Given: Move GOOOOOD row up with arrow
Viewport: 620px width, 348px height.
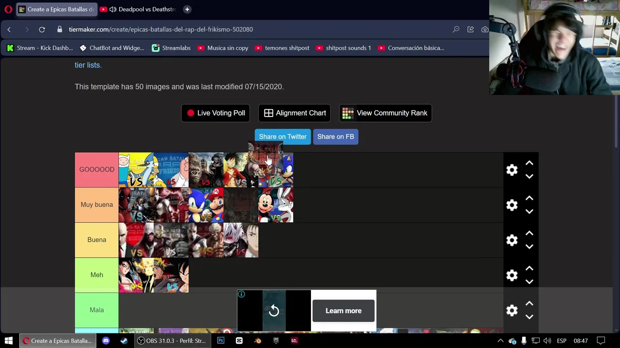Looking at the screenshot, I should [x=529, y=163].
